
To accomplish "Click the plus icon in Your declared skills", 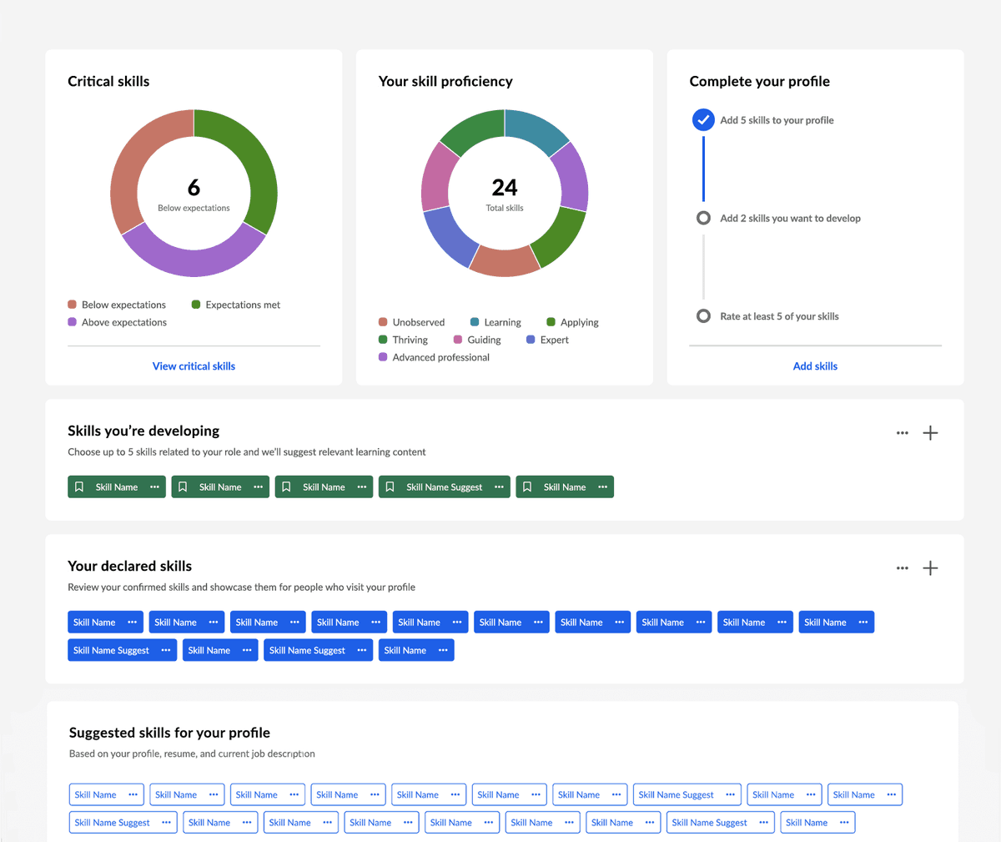I will [x=930, y=568].
